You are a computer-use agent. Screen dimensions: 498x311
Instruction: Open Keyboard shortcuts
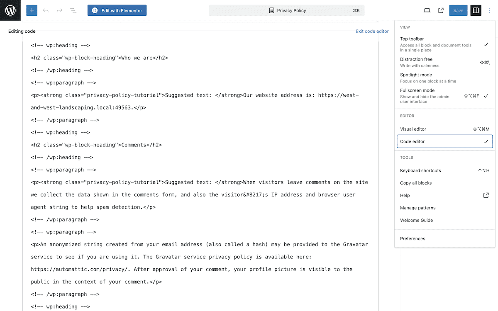pyautogui.click(x=421, y=170)
